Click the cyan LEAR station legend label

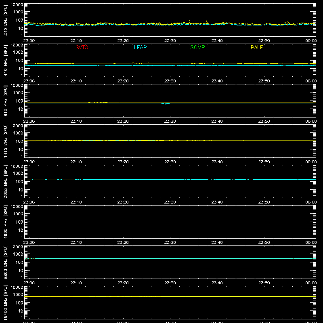pos(140,47)
